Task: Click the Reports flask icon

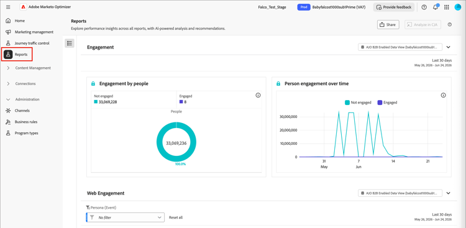Action: (x=8, y=55)
